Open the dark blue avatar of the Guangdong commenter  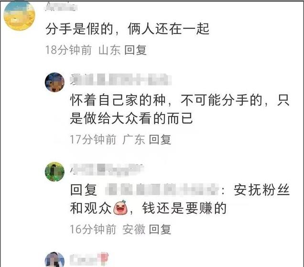click(x=54, y=82)
